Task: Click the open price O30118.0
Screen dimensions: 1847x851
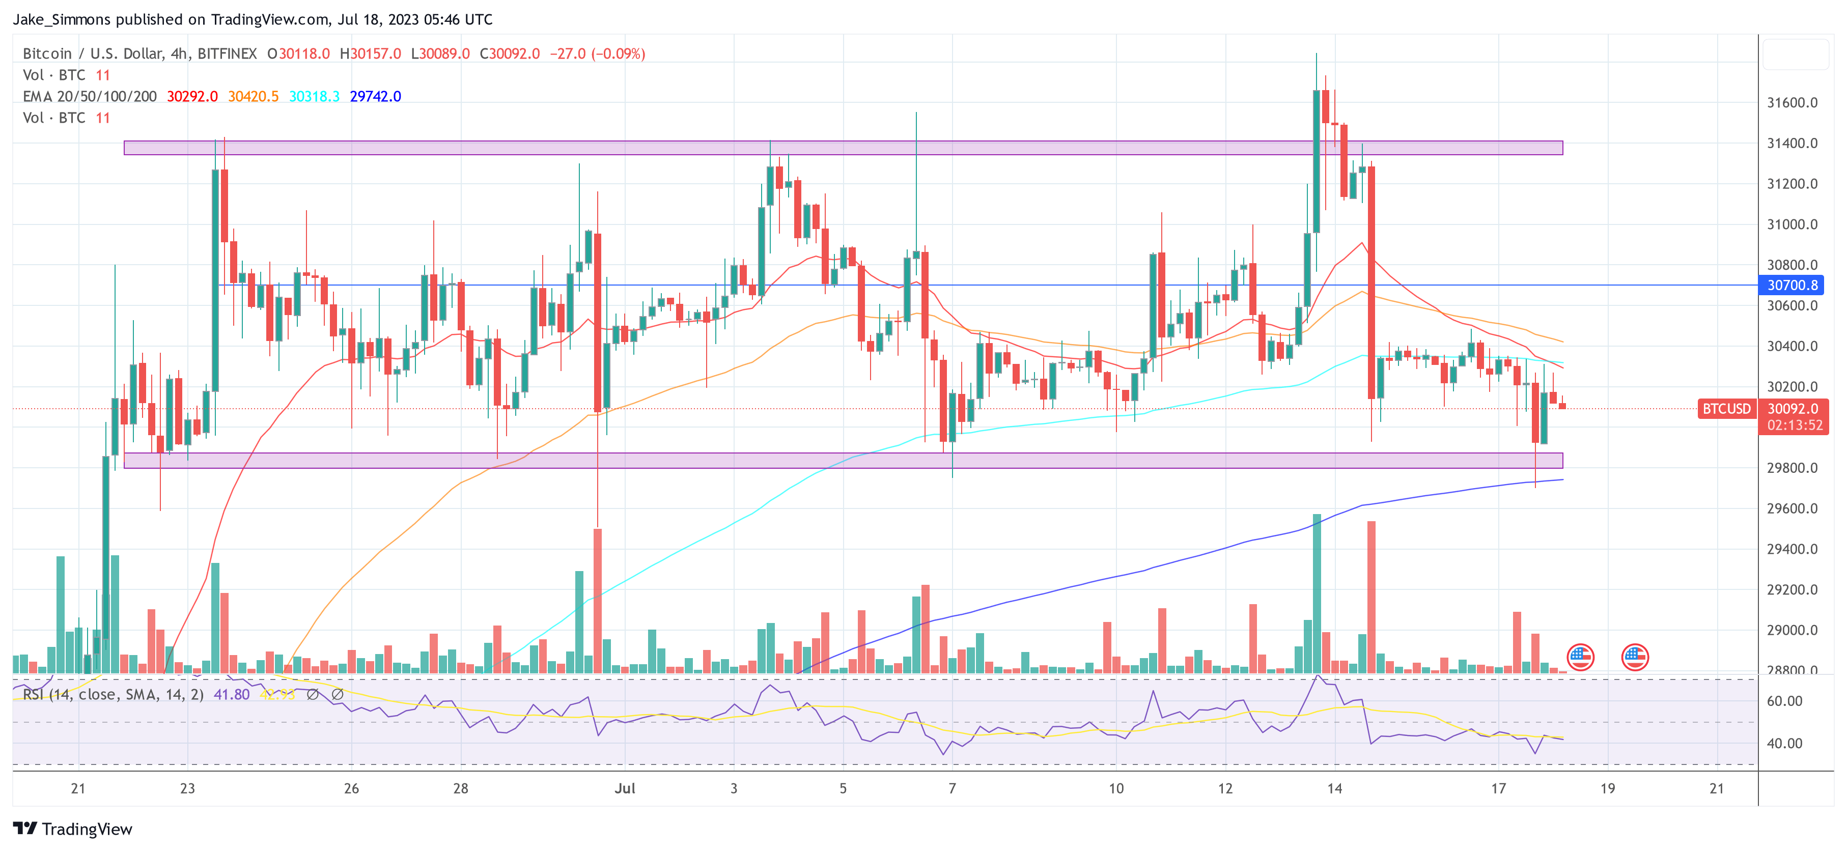Action: [x=298, y=54]
